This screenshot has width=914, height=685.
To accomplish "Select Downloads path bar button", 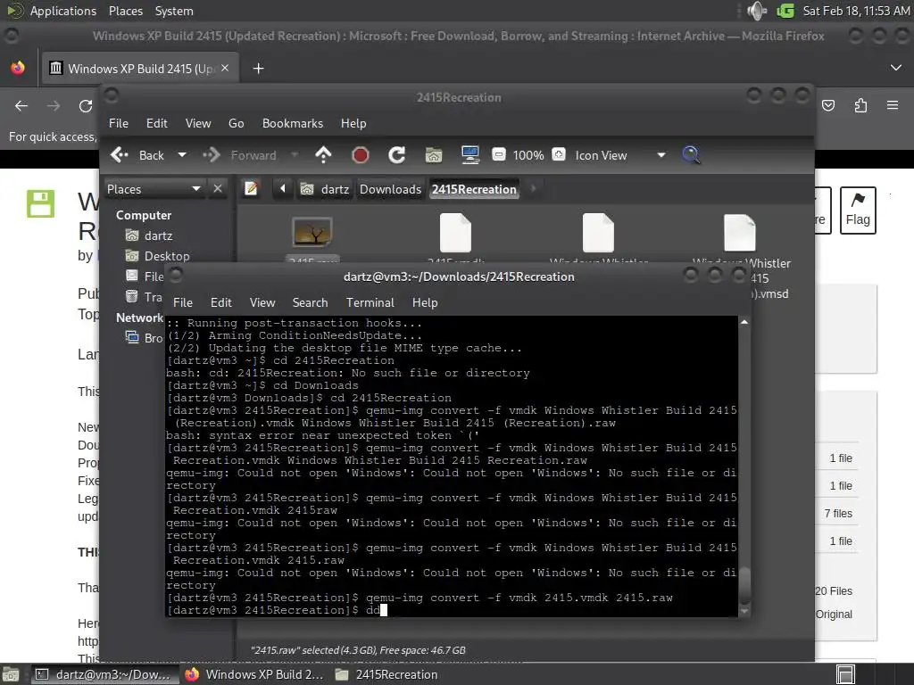I will (390, 189).
